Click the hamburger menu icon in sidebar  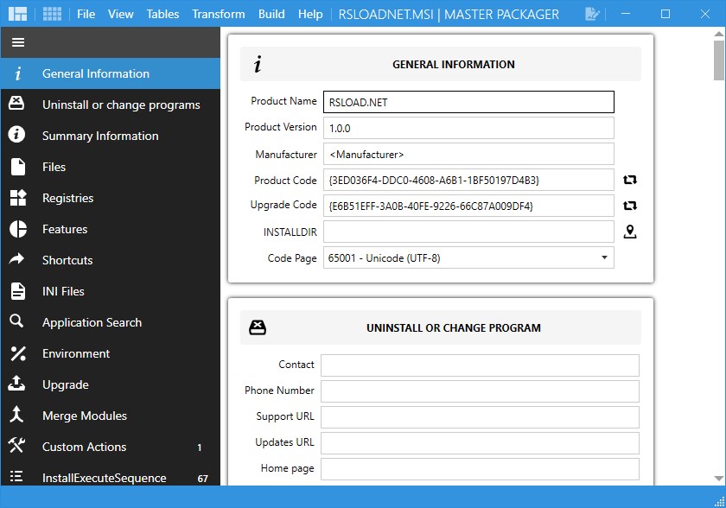click(18, 42)
